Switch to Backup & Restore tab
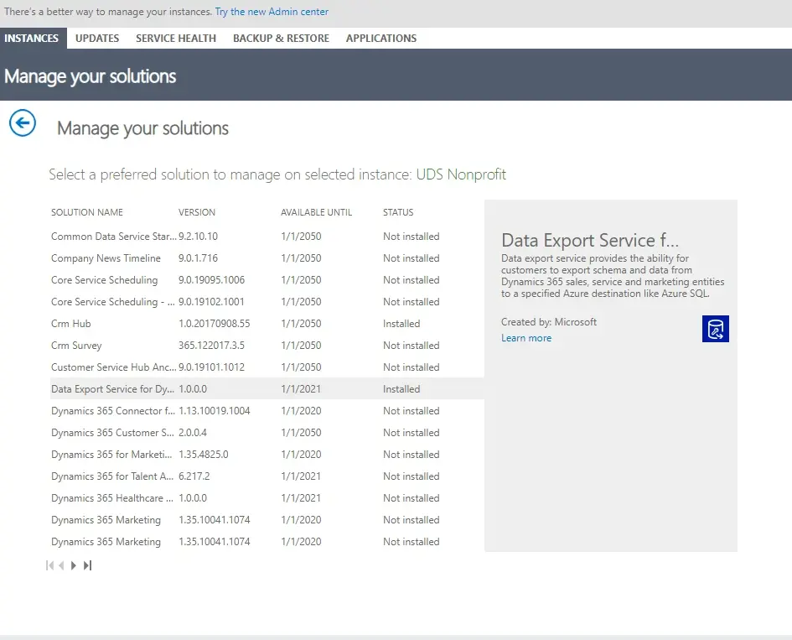This screenshot has width=792, height=640. point(281,39)
